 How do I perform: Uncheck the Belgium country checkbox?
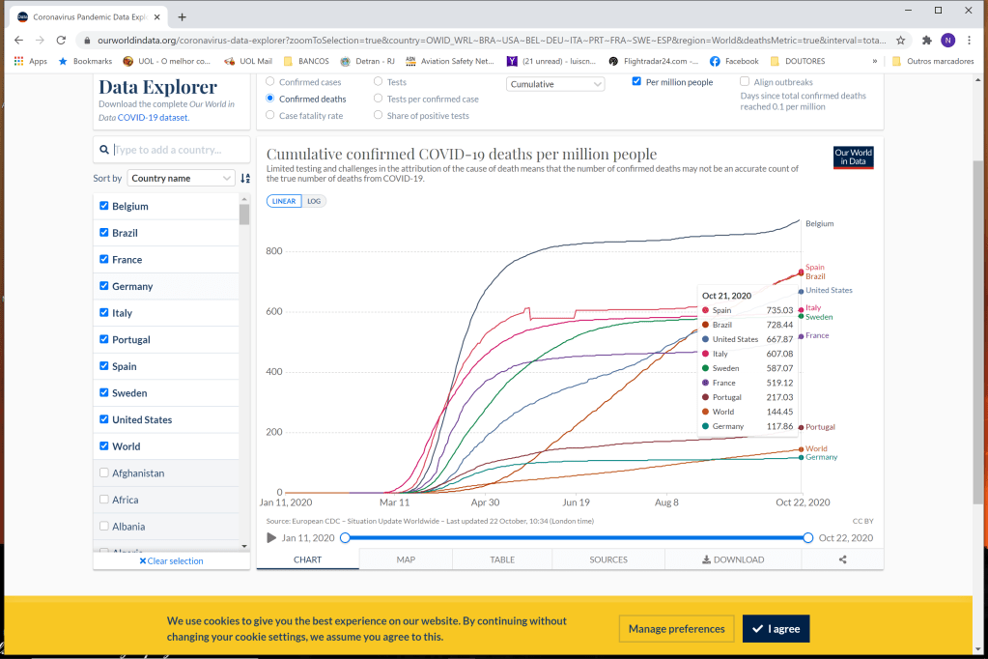pyautogui.click(x=104, y=206)
